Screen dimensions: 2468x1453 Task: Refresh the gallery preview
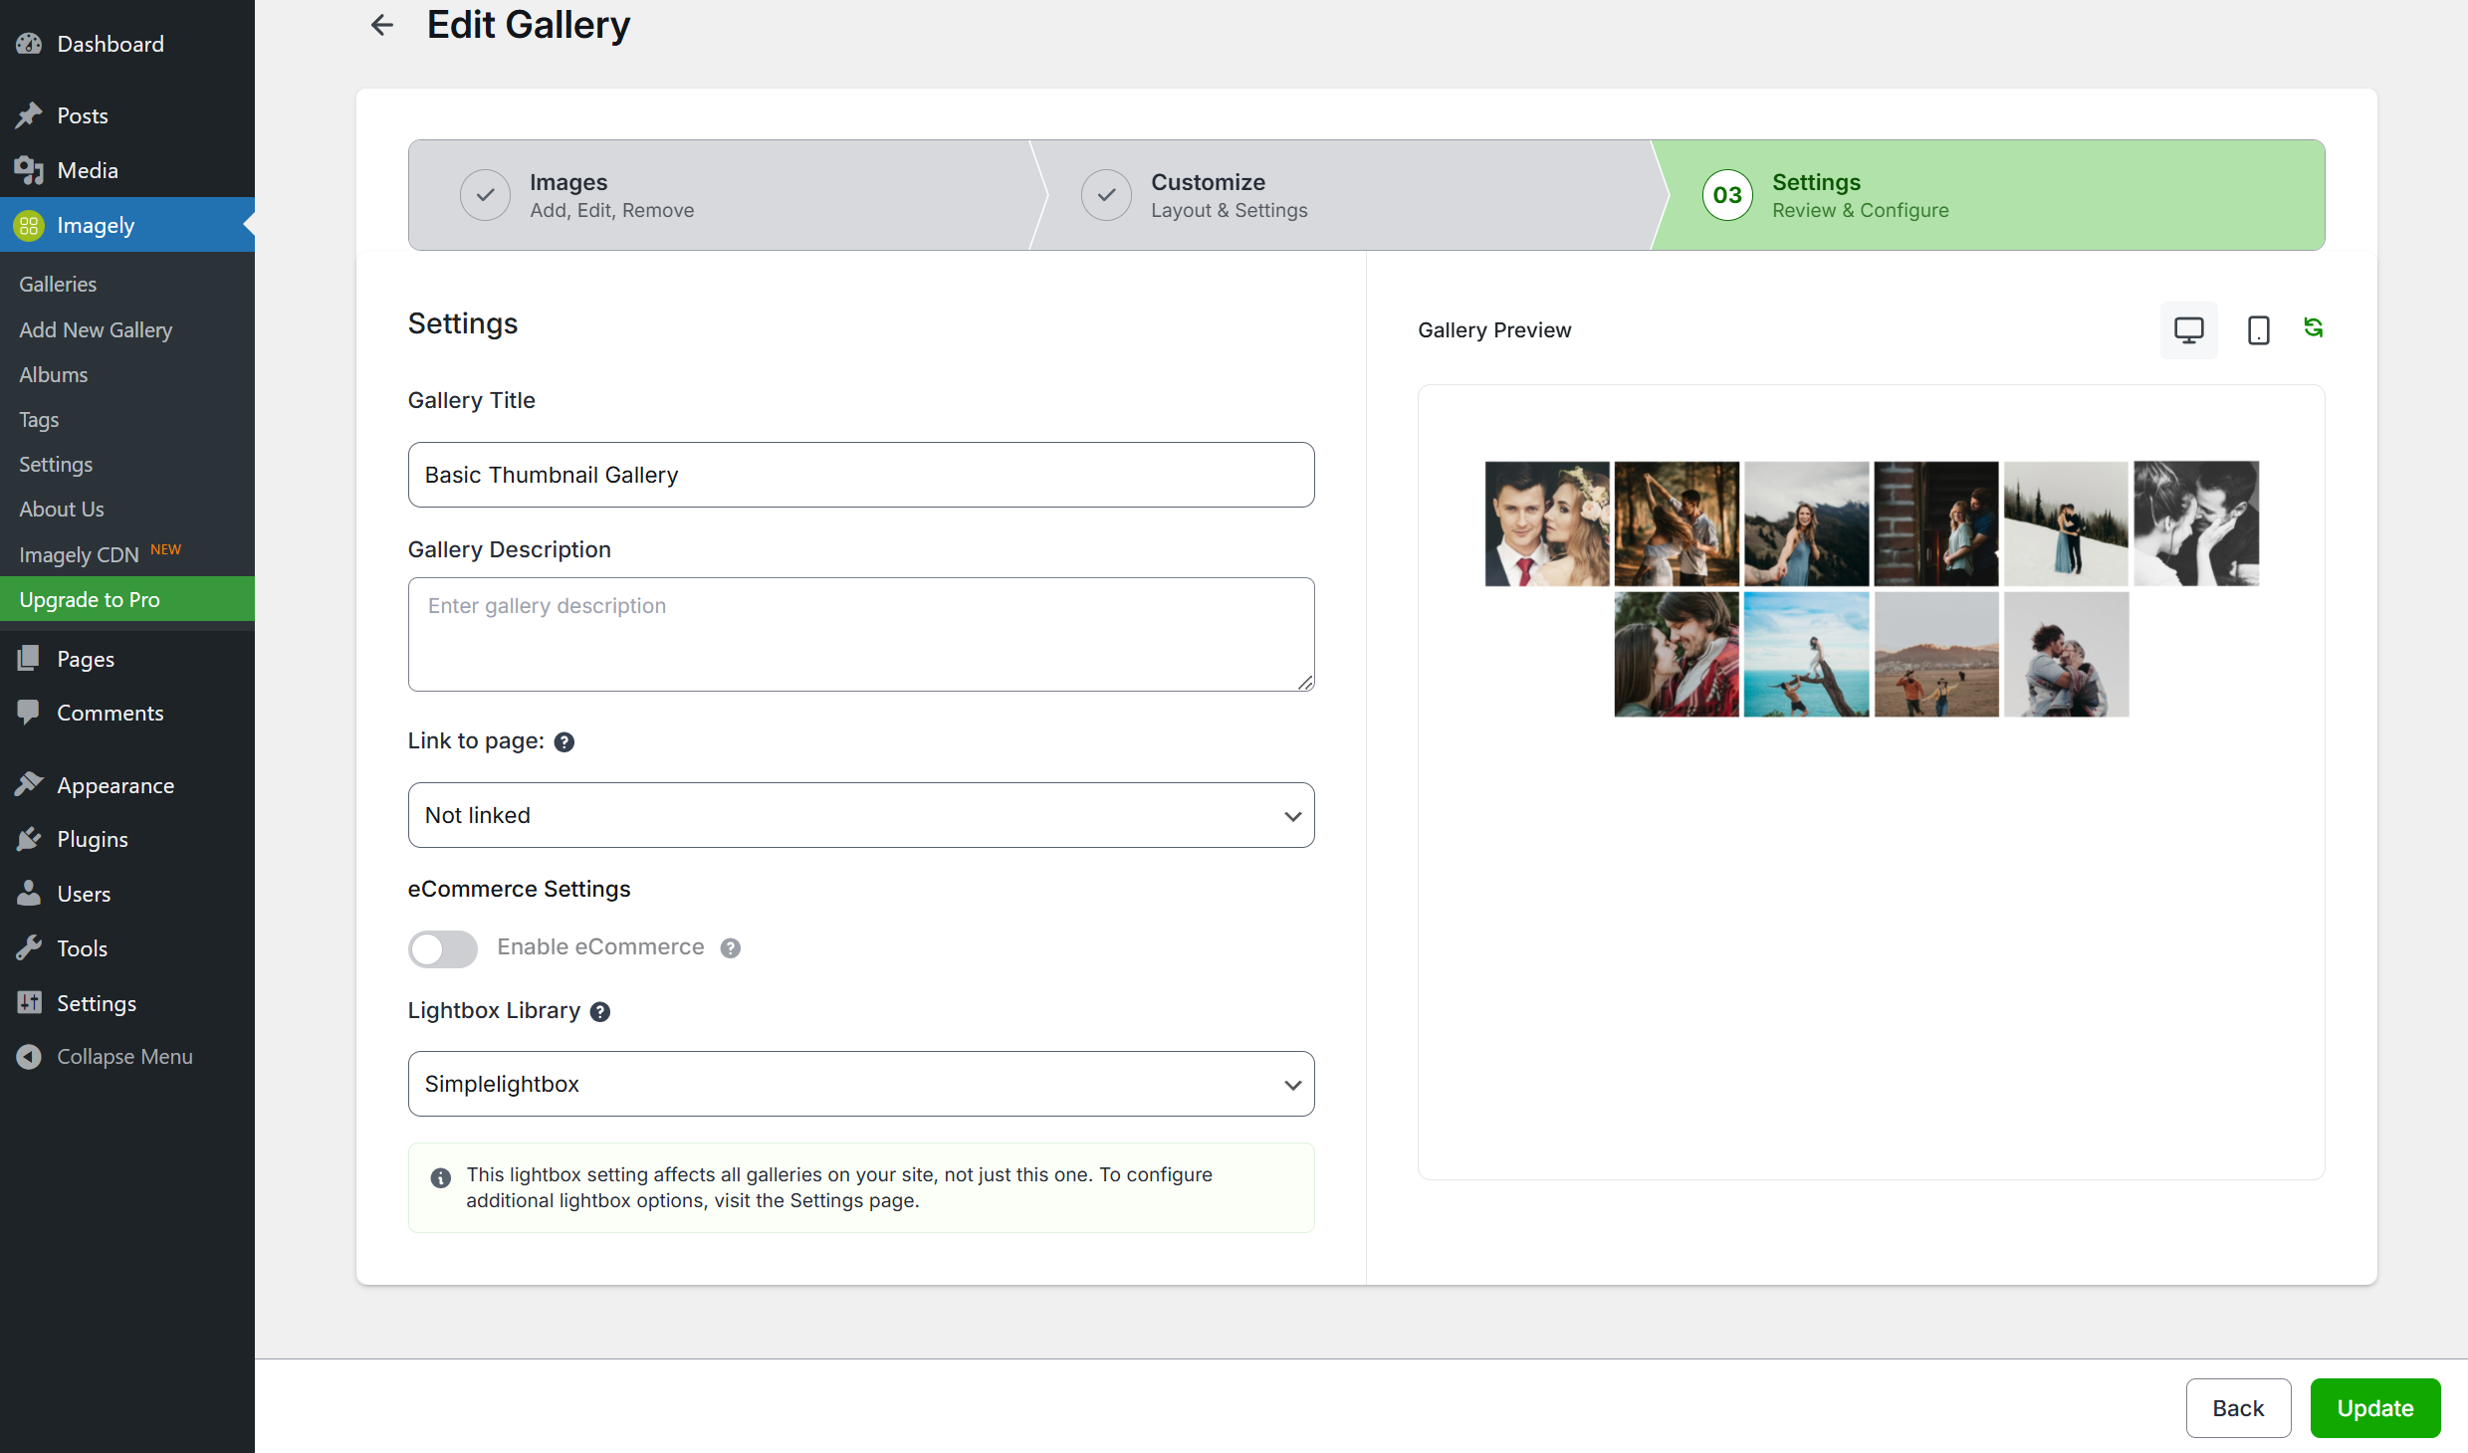(2314, 326)
